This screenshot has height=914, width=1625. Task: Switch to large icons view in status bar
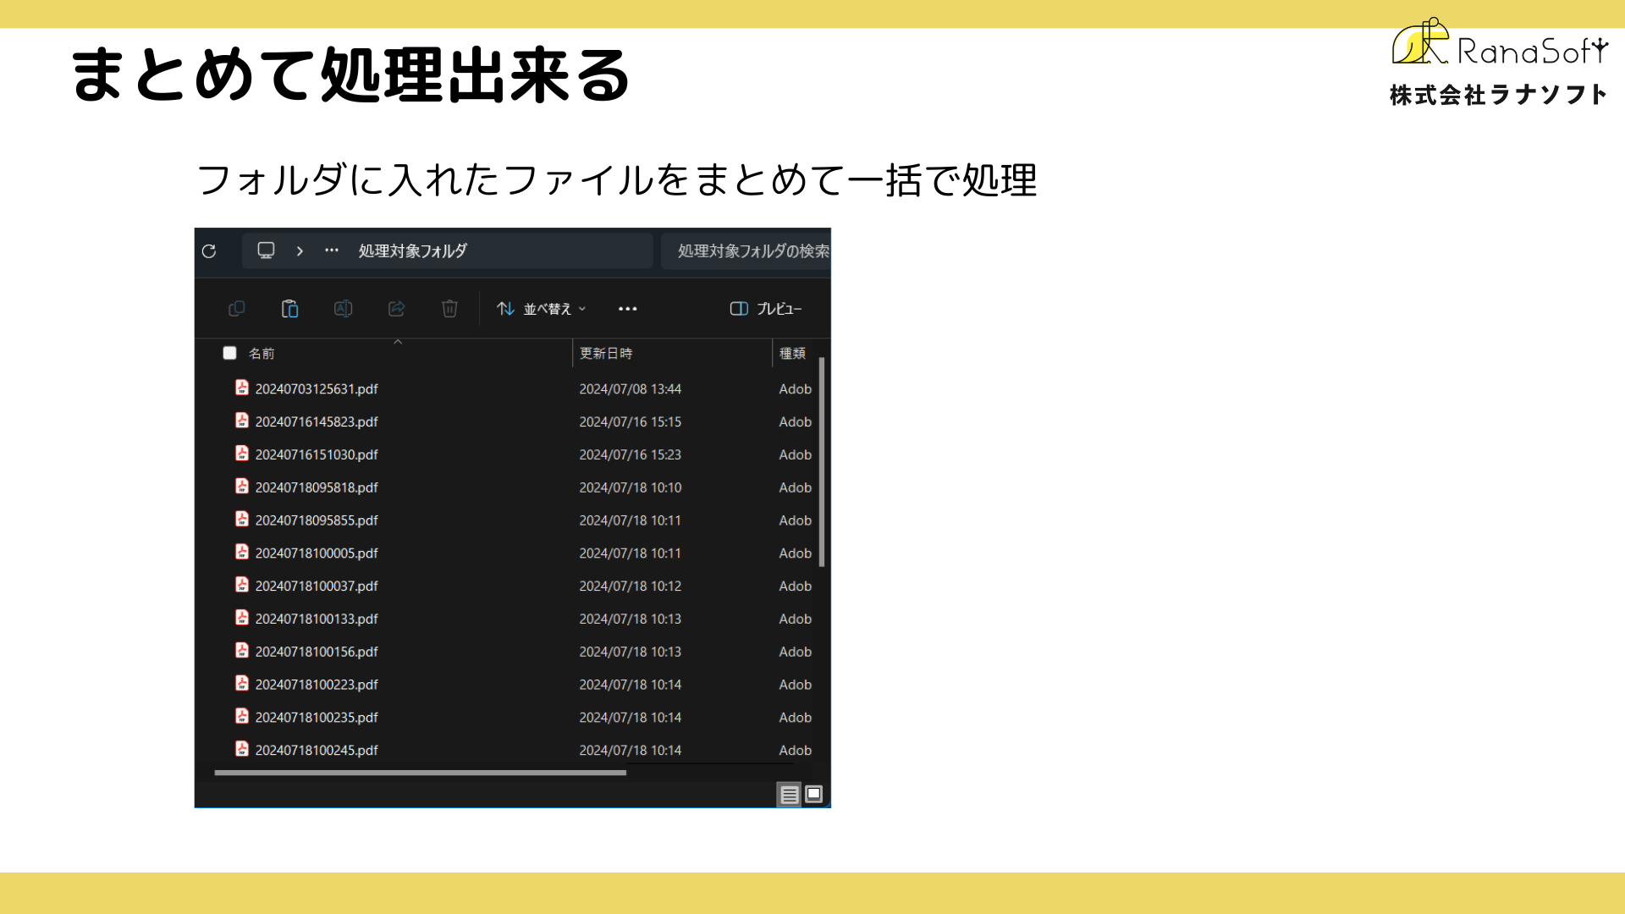[x=814, y=794]
